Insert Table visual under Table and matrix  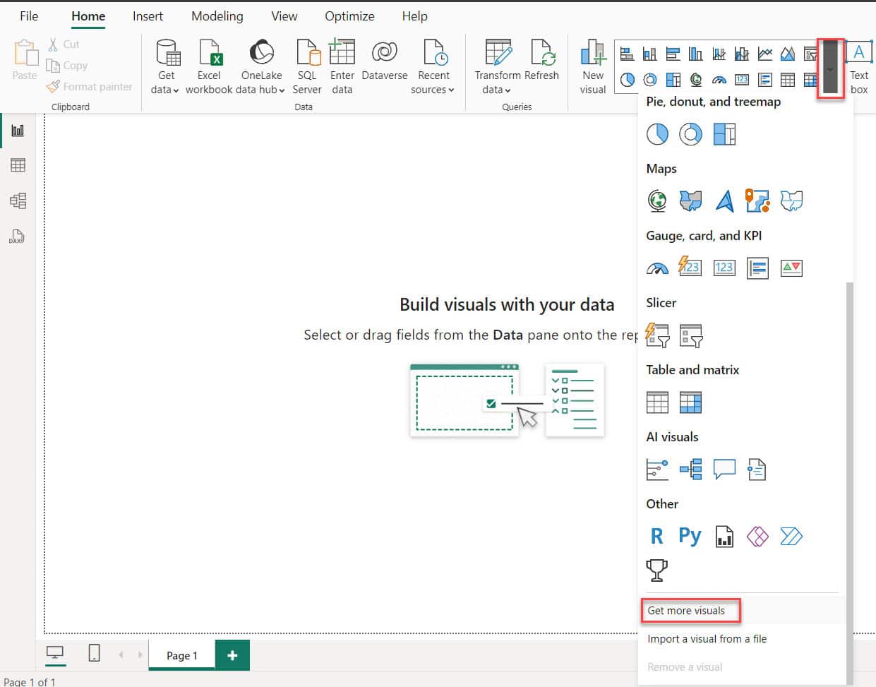(x=657, y=402)
